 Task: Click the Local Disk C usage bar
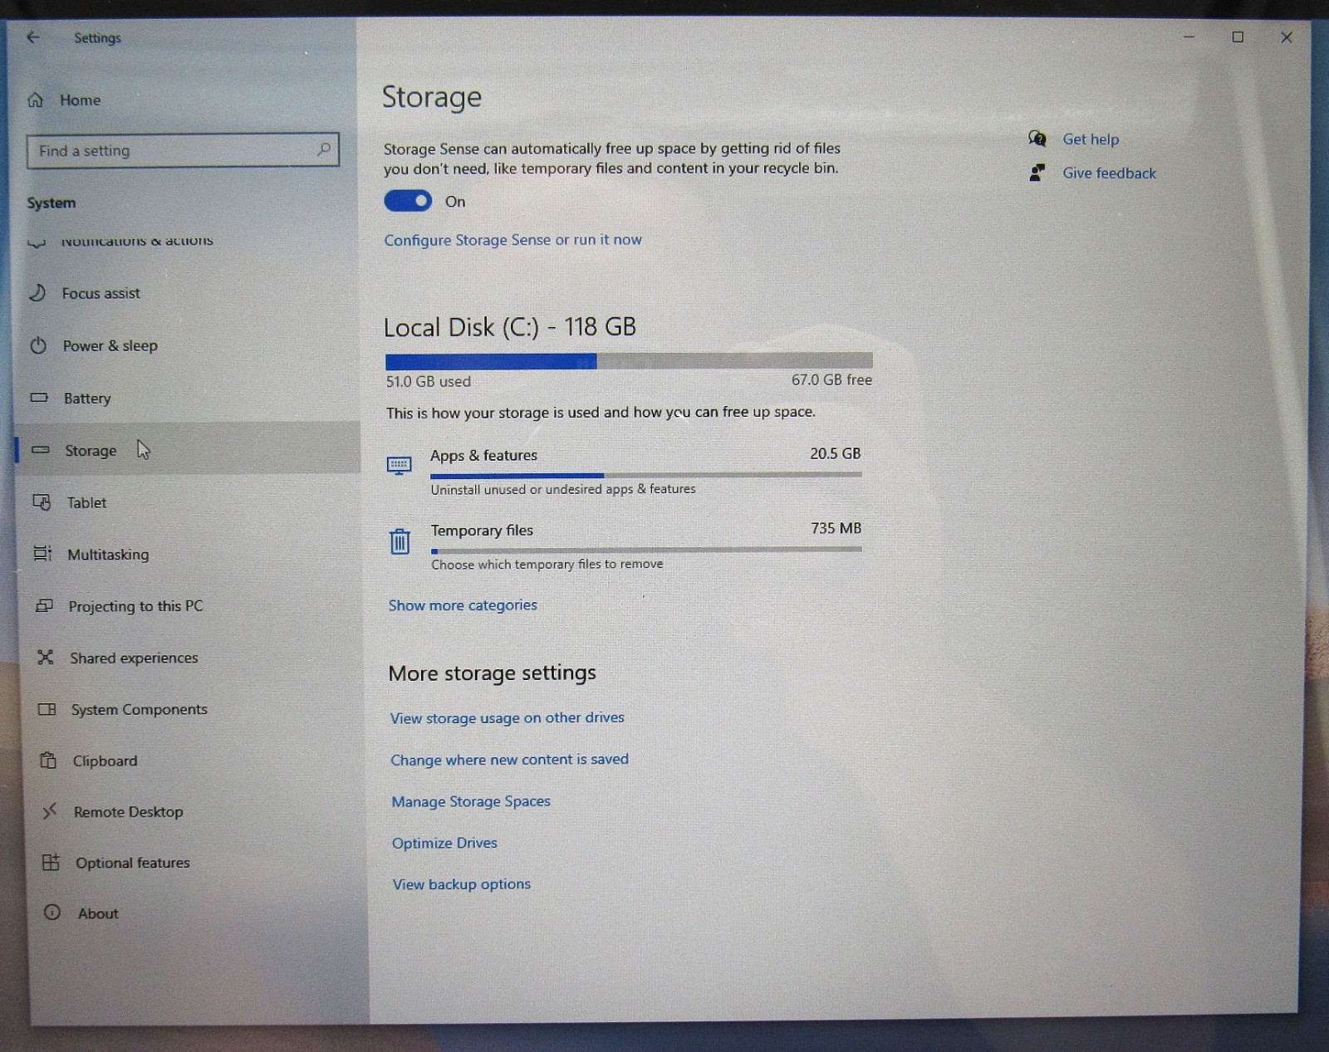coord(629,360)
